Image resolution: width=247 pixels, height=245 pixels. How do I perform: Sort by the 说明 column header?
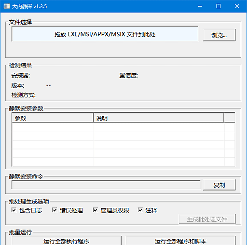(x=159, y=118)
